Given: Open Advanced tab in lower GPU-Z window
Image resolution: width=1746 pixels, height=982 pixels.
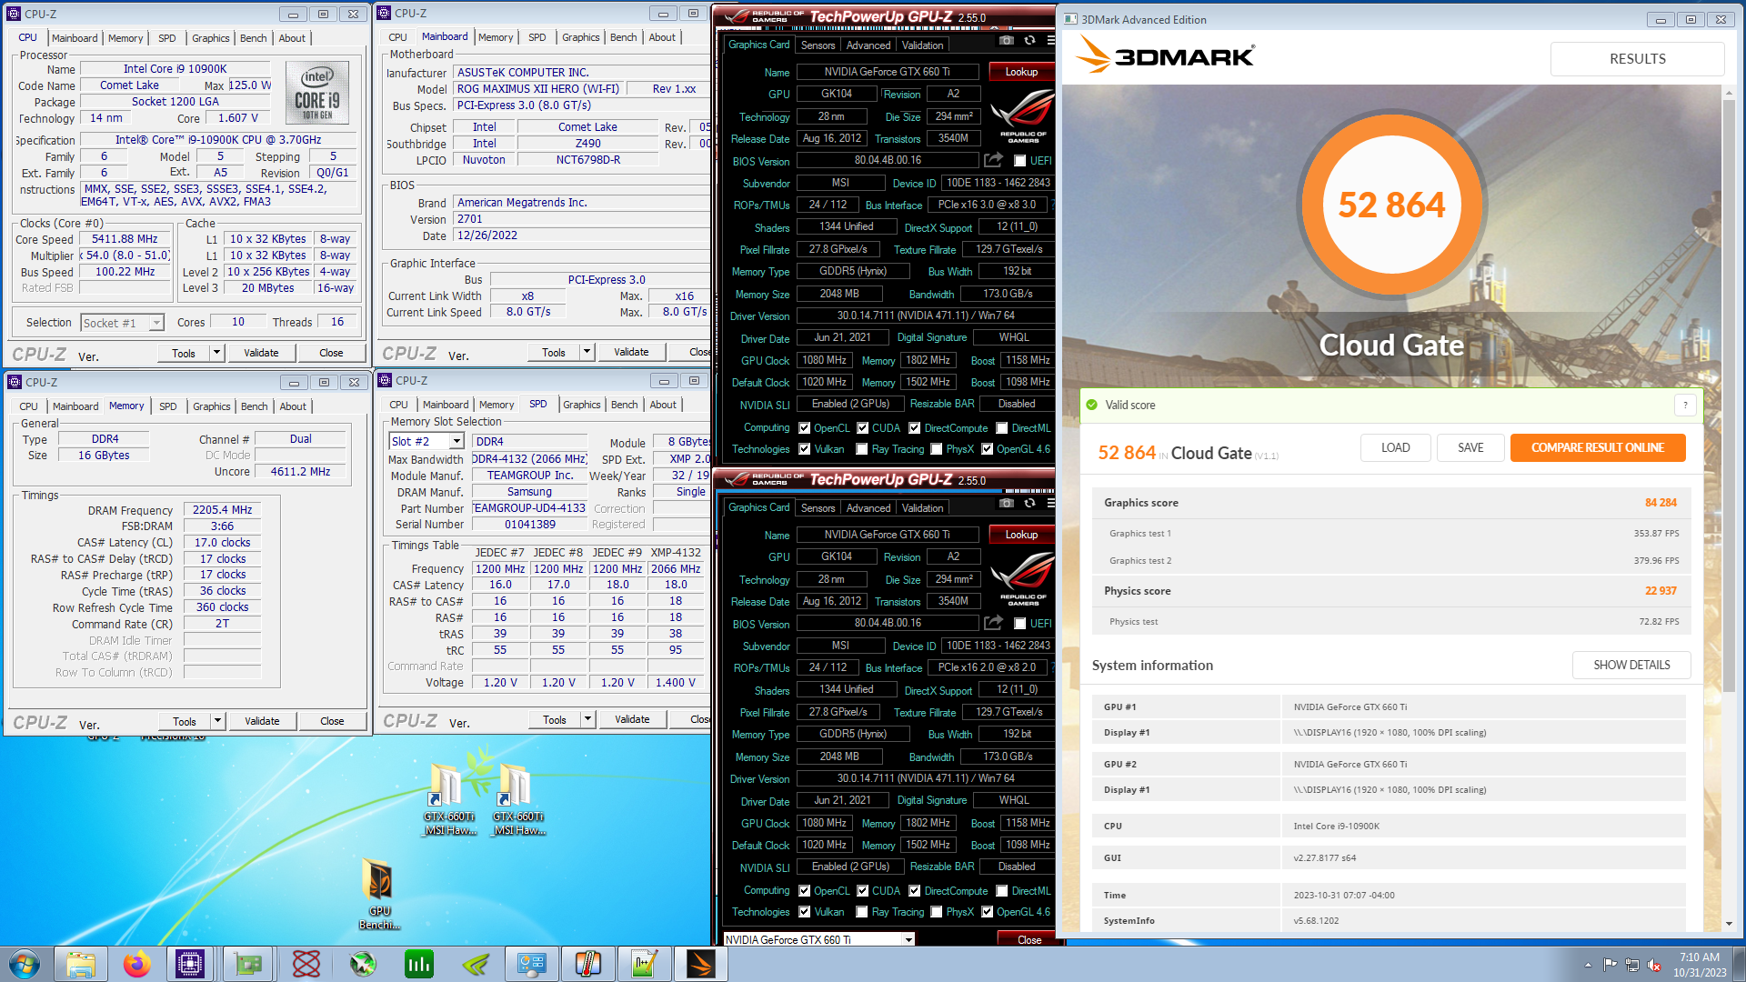Looking at the screenshot, I should coord(868,508).
